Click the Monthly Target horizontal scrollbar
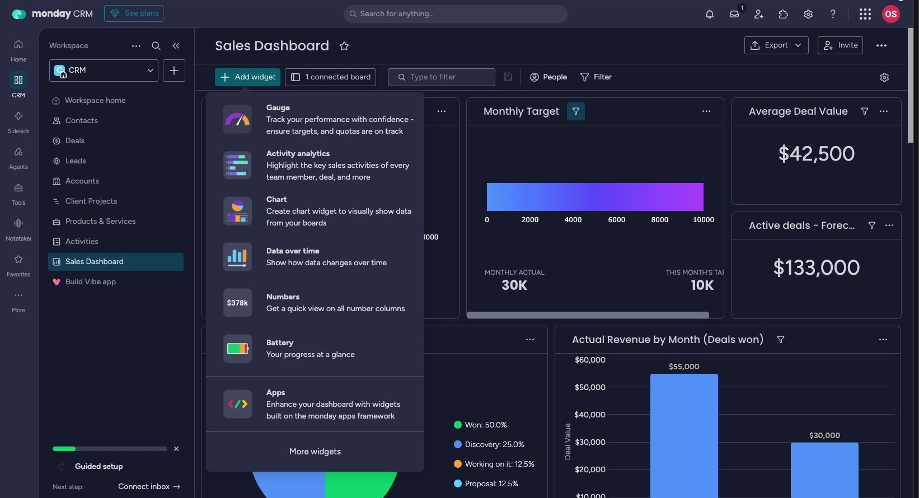919x498 pixels. point(588,315)
